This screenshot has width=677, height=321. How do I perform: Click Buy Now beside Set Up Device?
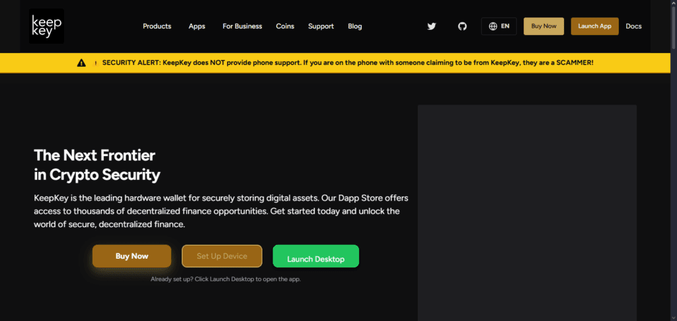pyautogui.click(x=132, y=256)
